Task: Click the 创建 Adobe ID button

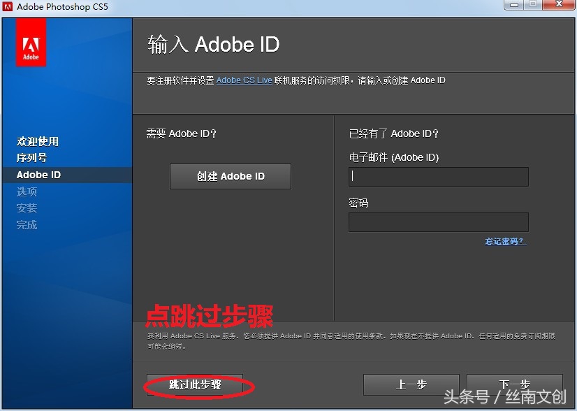Action: click(230, 176)
